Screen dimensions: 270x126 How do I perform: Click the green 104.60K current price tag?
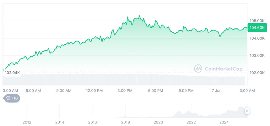point(257,28)
